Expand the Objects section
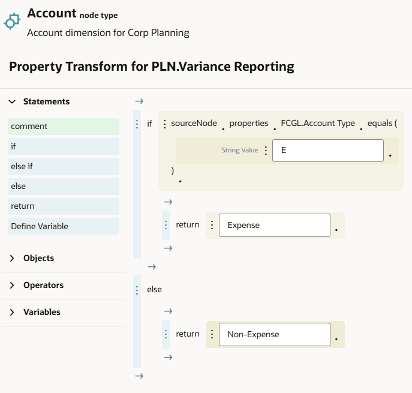 12,258
